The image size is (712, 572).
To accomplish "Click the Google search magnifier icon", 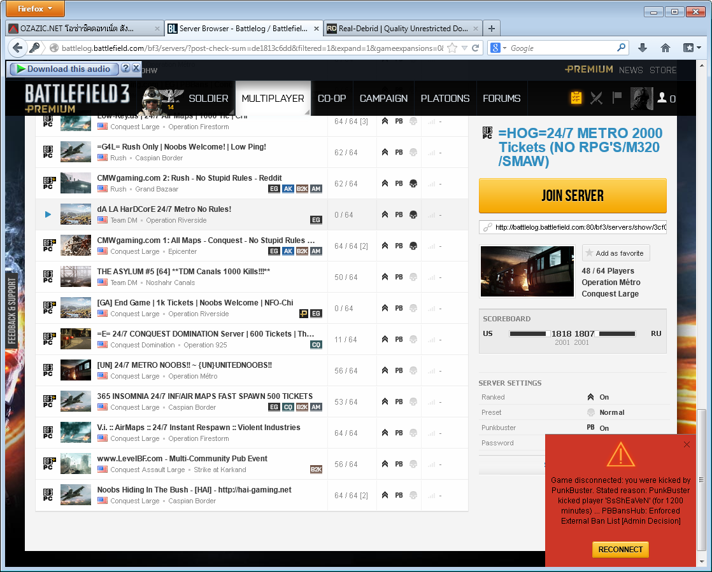I will 621,48.
